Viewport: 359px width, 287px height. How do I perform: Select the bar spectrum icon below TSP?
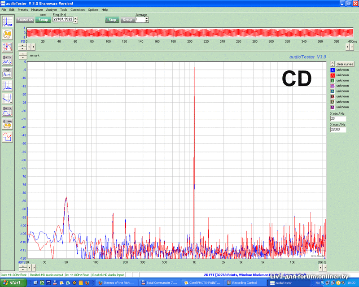click(x=8, y=85)
